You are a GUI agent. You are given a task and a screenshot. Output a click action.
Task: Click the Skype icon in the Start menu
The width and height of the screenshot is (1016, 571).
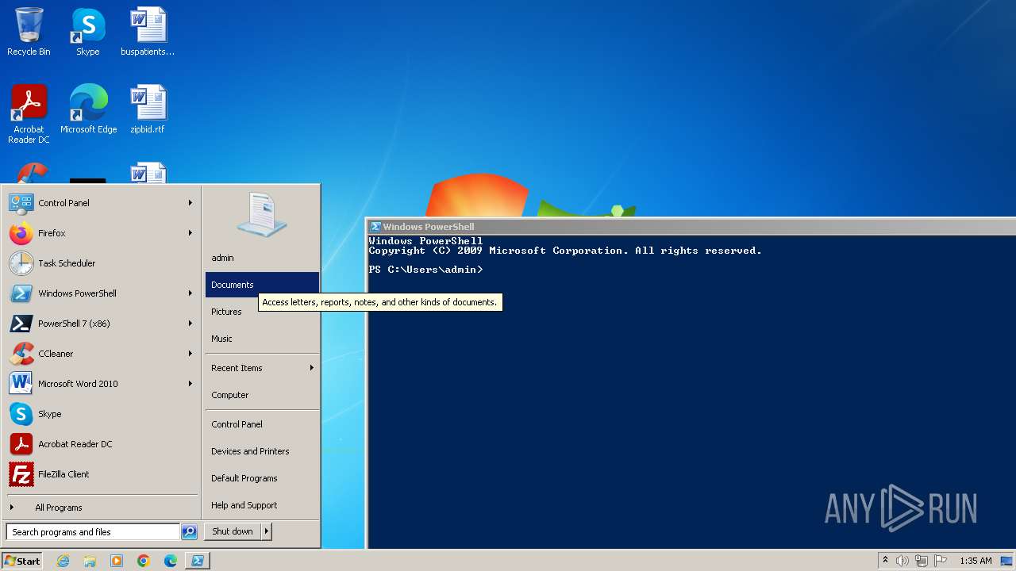[x=21, y=414]
